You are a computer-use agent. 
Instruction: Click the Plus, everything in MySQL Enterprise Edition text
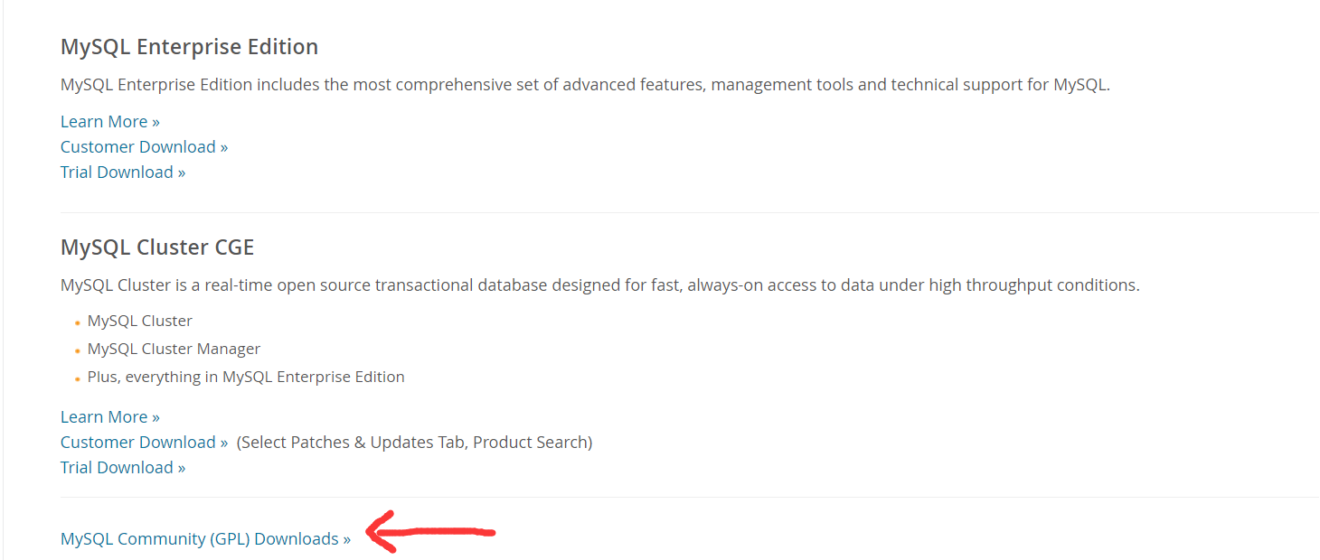pyautogui.click(x=246, y=378)
